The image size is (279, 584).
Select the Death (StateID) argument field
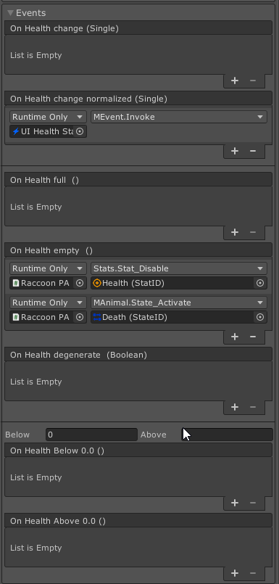pos(173,317)
